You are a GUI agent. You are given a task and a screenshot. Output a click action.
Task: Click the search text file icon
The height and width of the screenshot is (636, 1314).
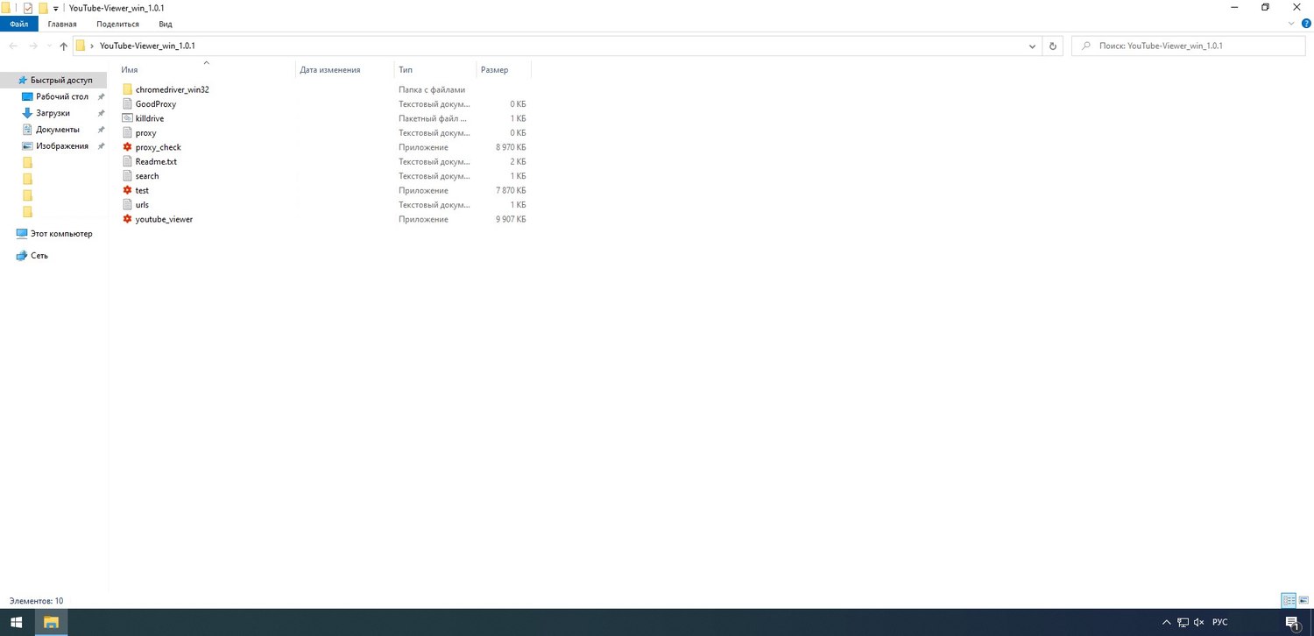click(x=127, y=176)
